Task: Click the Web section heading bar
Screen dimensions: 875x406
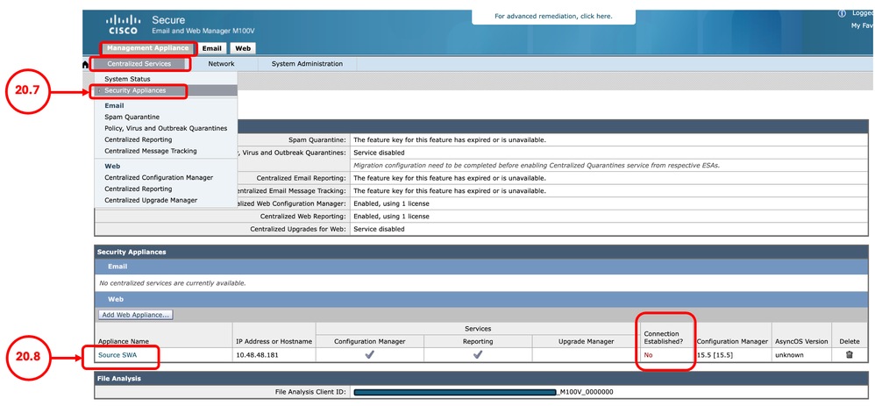Action: [x=481, y=299]
